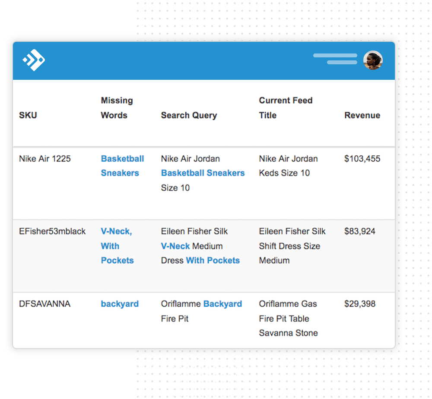Click the Current Feed Title column header
Screen dimensions: 432x399
pyautogui.click(x=286, y=108)
